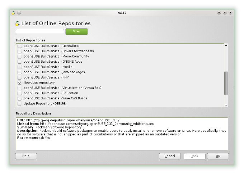Click the repository list scrollbar thumb
Screen dimensions: 244x175
click(x=226, y=83)
